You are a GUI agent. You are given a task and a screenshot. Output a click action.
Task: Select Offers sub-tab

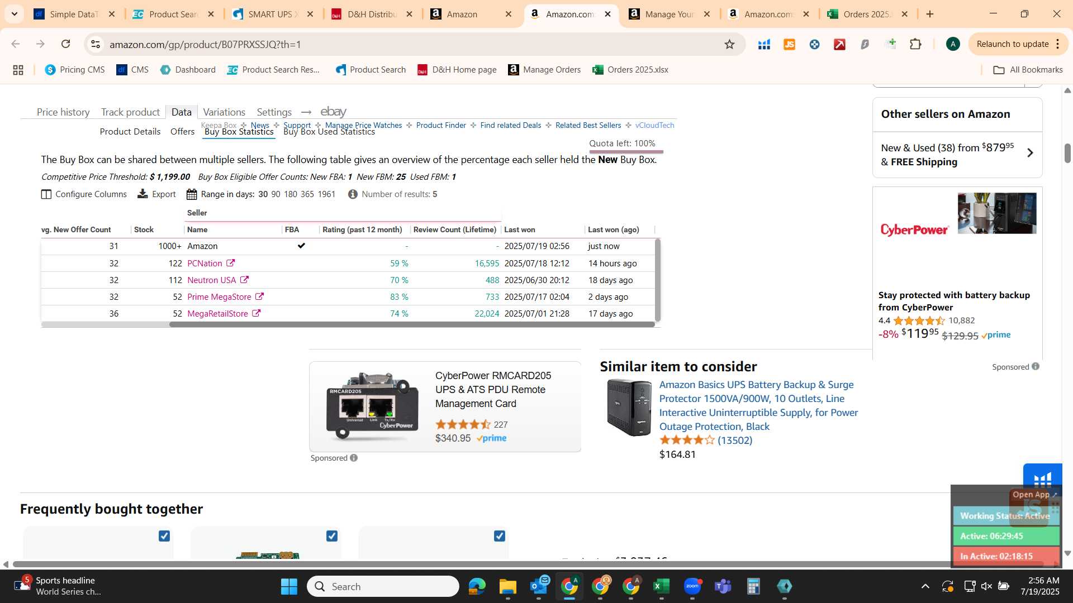click(x=182, y=132)
